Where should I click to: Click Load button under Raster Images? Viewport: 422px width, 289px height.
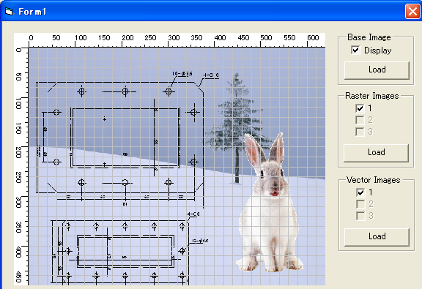(376, 153)
